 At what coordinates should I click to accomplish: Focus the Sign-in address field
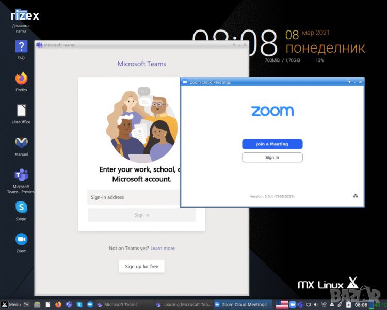coord(133,197)
